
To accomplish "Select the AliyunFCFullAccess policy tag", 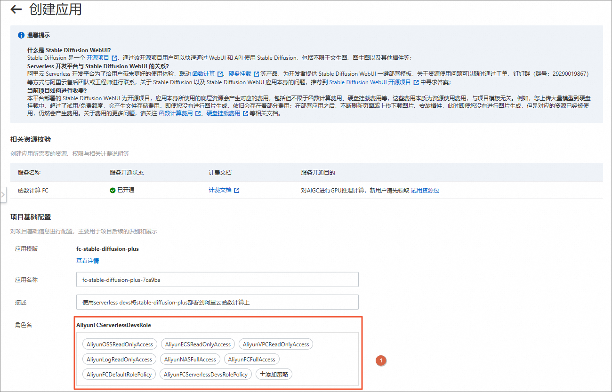I will point(252,359).
